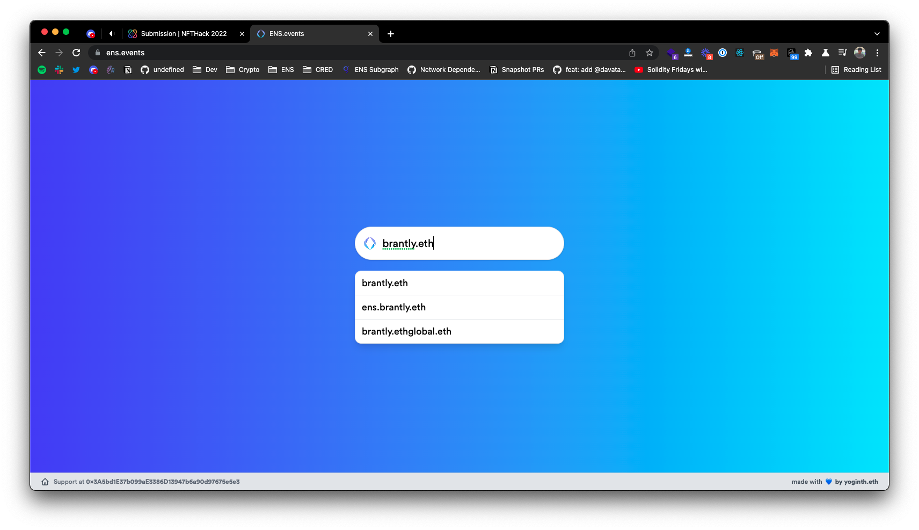Image resolution: width=919 pixels, height=530 pixels.
Task: Click the support address 0x3A5bd1E37b...
Action: point(163,482)
